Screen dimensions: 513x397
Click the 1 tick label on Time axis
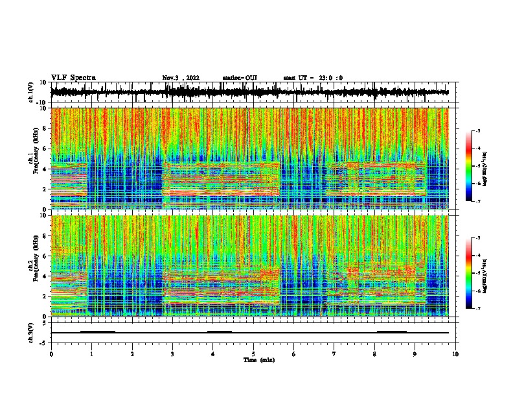tap(91, 354)
